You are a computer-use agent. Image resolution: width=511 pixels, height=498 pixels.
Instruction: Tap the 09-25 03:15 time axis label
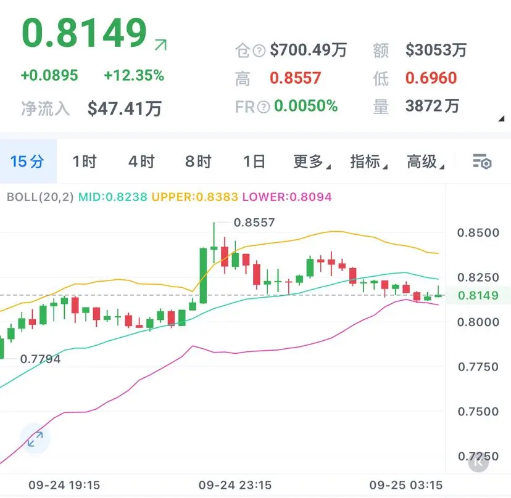[x=405, y=485]
